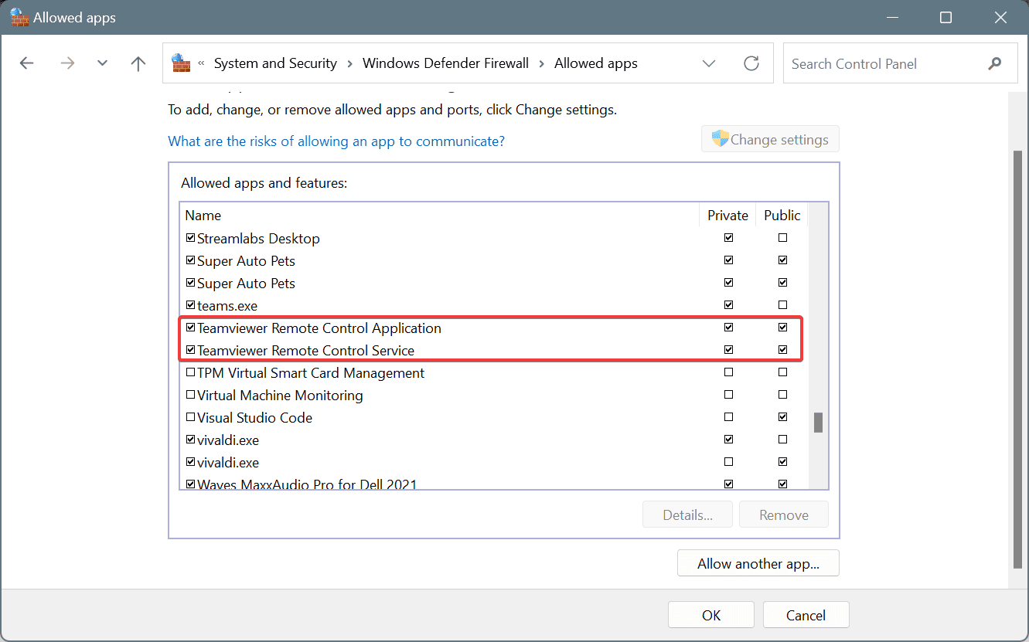Toggle Public checkbox for Streamlabs Desktop
This screenshot has height=642, width=1029.
pos(783,238)
